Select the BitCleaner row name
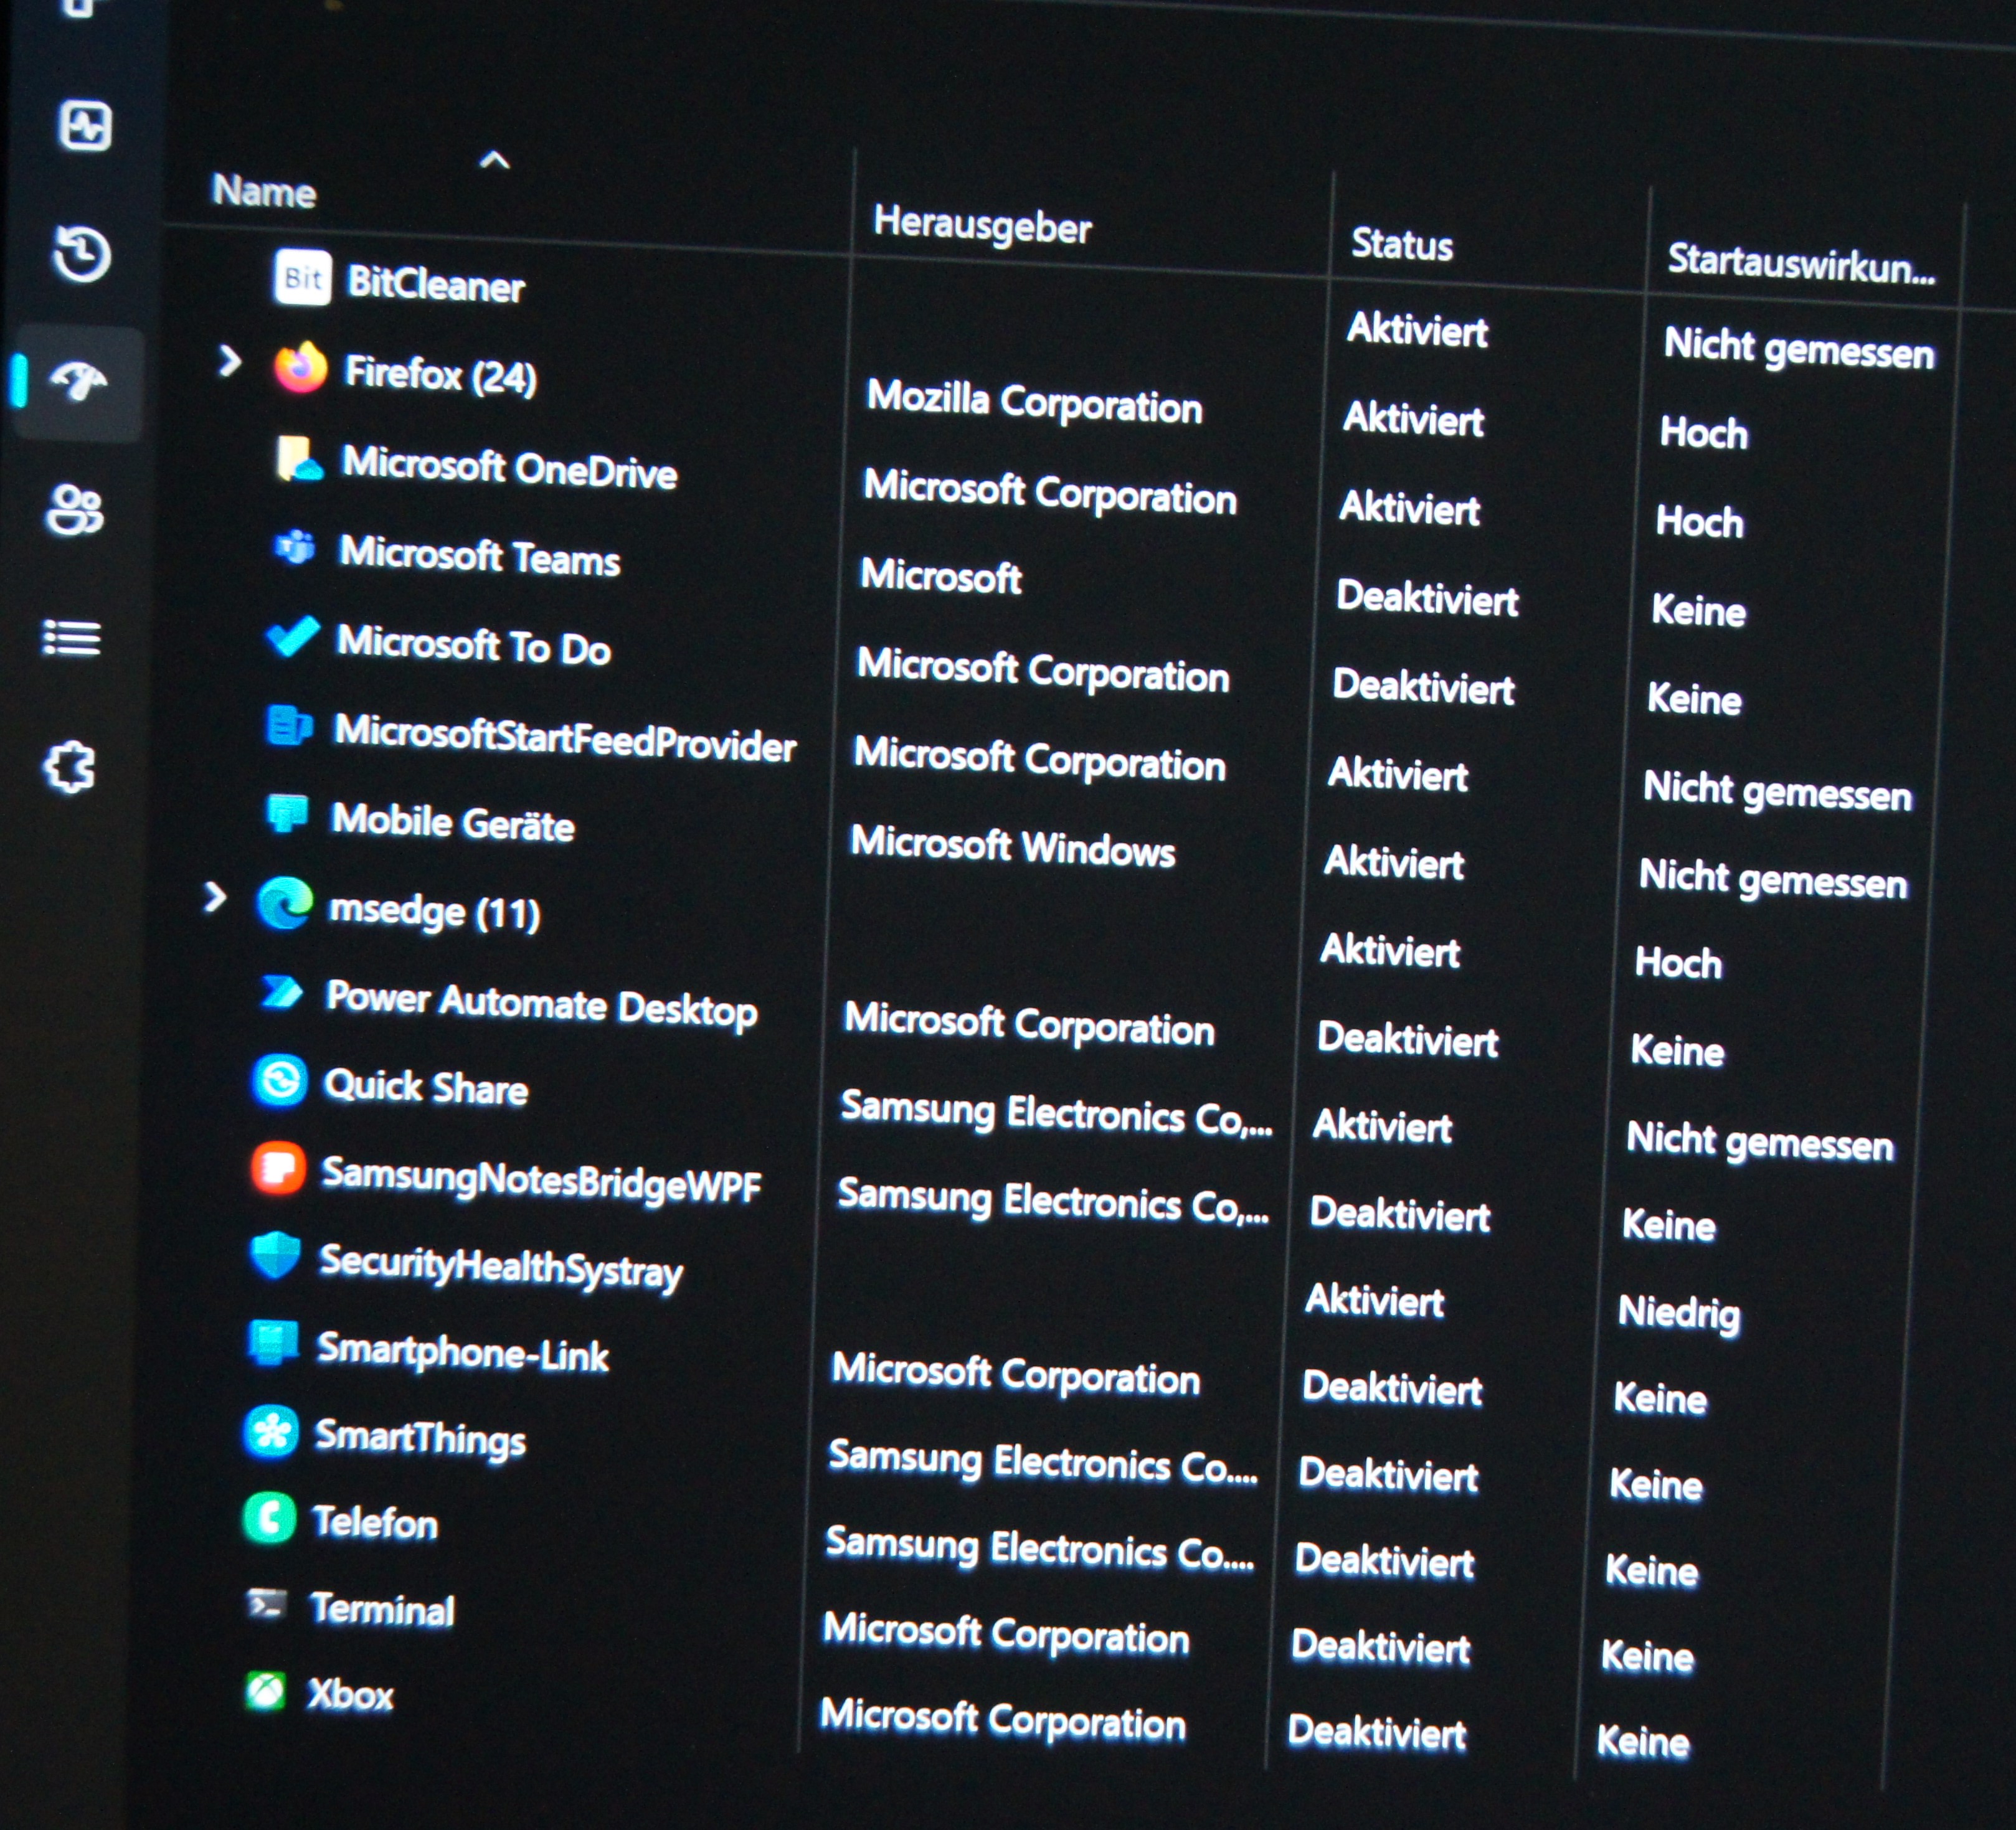 [x=435, y=285]
